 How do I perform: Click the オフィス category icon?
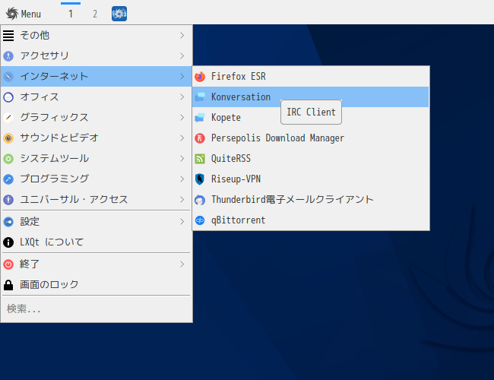[8, 97]
